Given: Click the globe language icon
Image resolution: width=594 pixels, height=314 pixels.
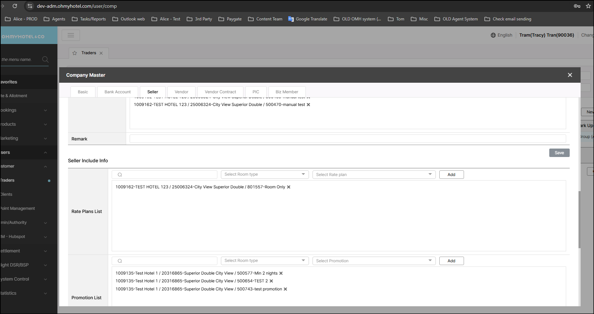Looking at the screenshot, I should pyautogui.click(x=493, y=35).
